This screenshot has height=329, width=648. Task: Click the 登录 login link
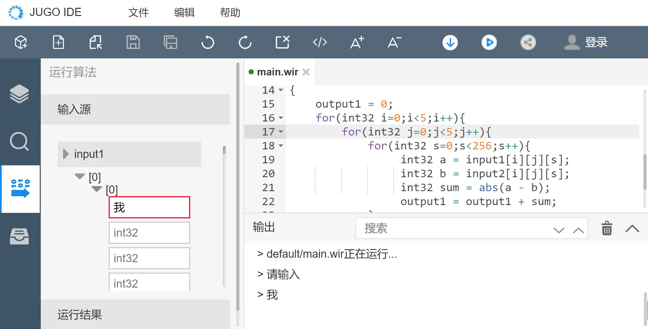(596, 42)
